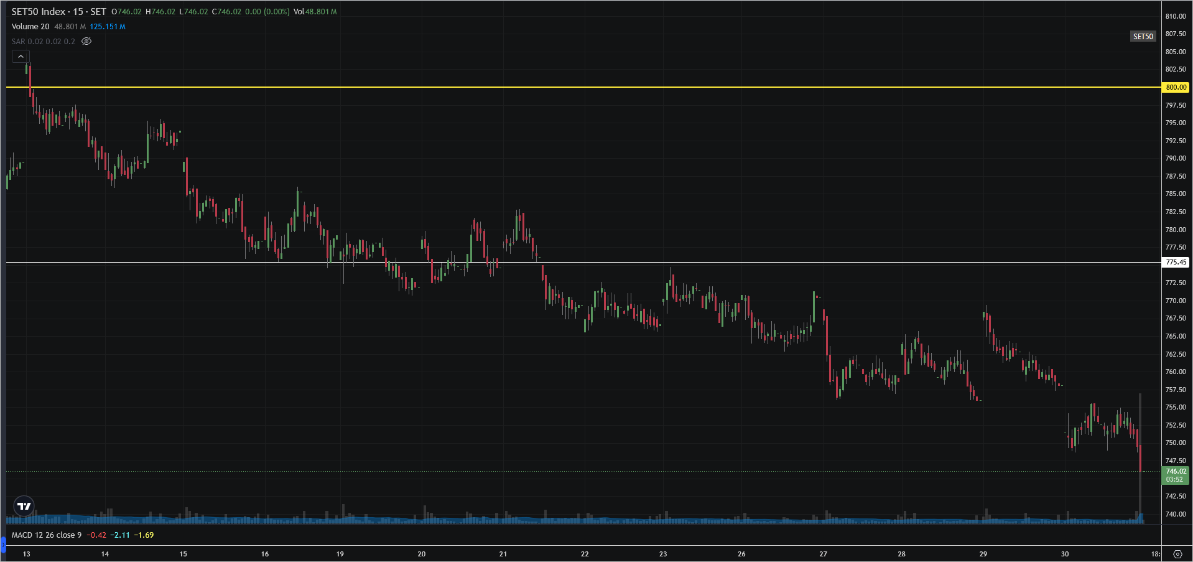Screen dimensions: 1193x562
Task: Click the 760.00 price axis label
Action: point(1176,372)
